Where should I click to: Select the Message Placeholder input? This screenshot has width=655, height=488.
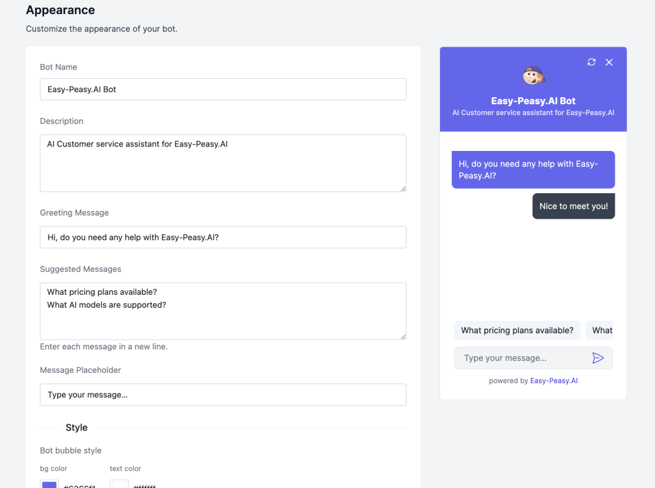coord(223,395)
